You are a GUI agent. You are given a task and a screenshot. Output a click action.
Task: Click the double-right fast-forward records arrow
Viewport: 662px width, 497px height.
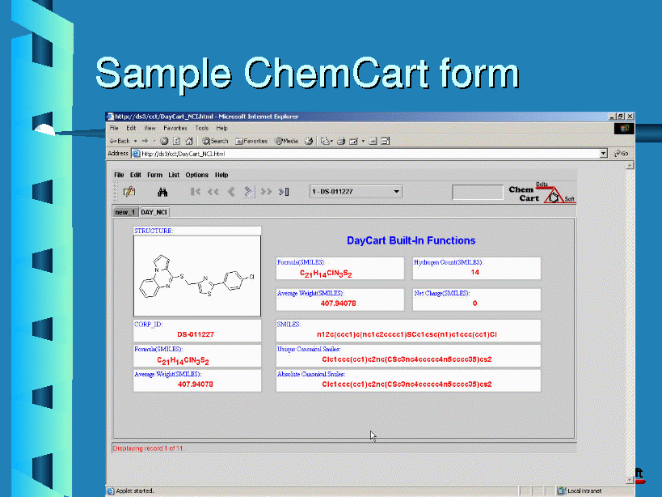click(266, 192)
